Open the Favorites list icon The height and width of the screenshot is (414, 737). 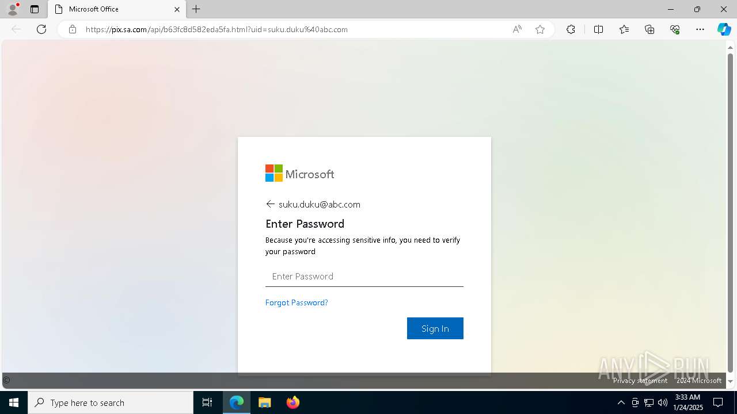point(624,29)
